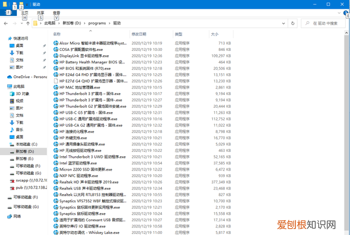The height and width of the screenshot is (235, 350).
Task: Open the address bar history dropdown
Action: coord(283,23)
